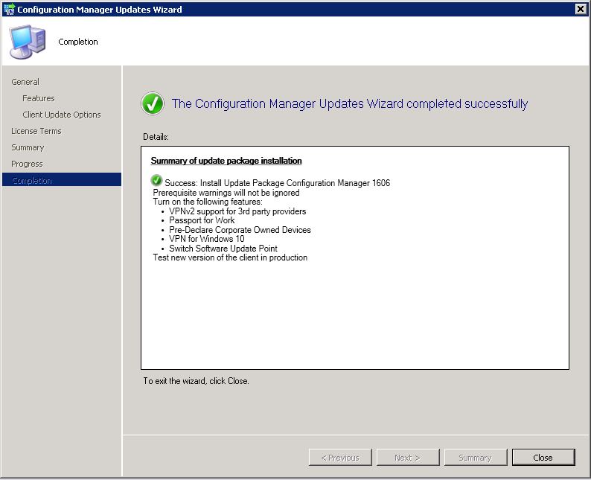
Task: Click 'Passport for Work' list item
Action: click(202, 220)
